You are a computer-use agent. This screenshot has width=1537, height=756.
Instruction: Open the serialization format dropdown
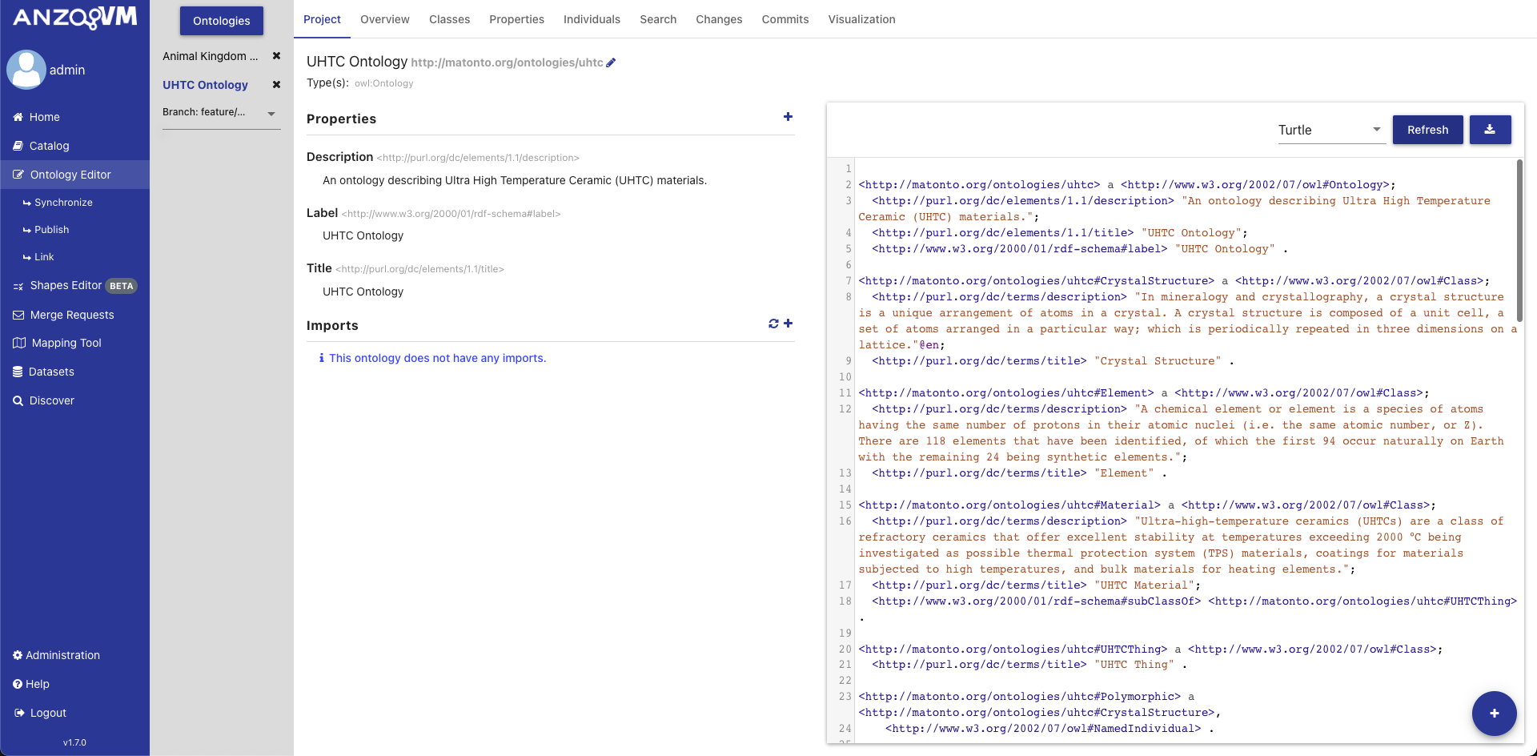tap(1330, 129)
